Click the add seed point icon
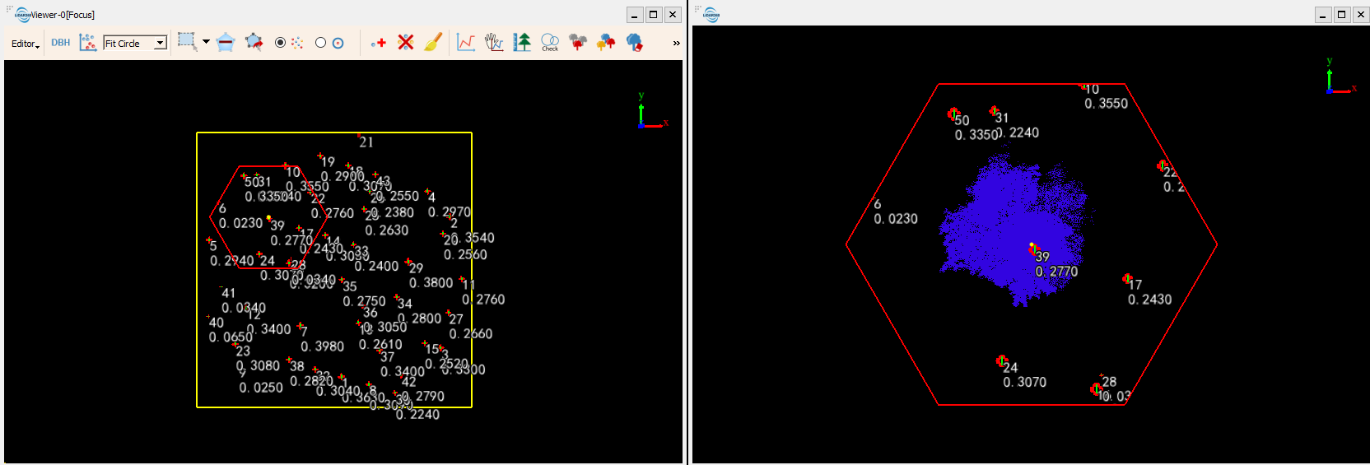The width and height of the screenshot is (1370, 465). (x=379, y=43)
